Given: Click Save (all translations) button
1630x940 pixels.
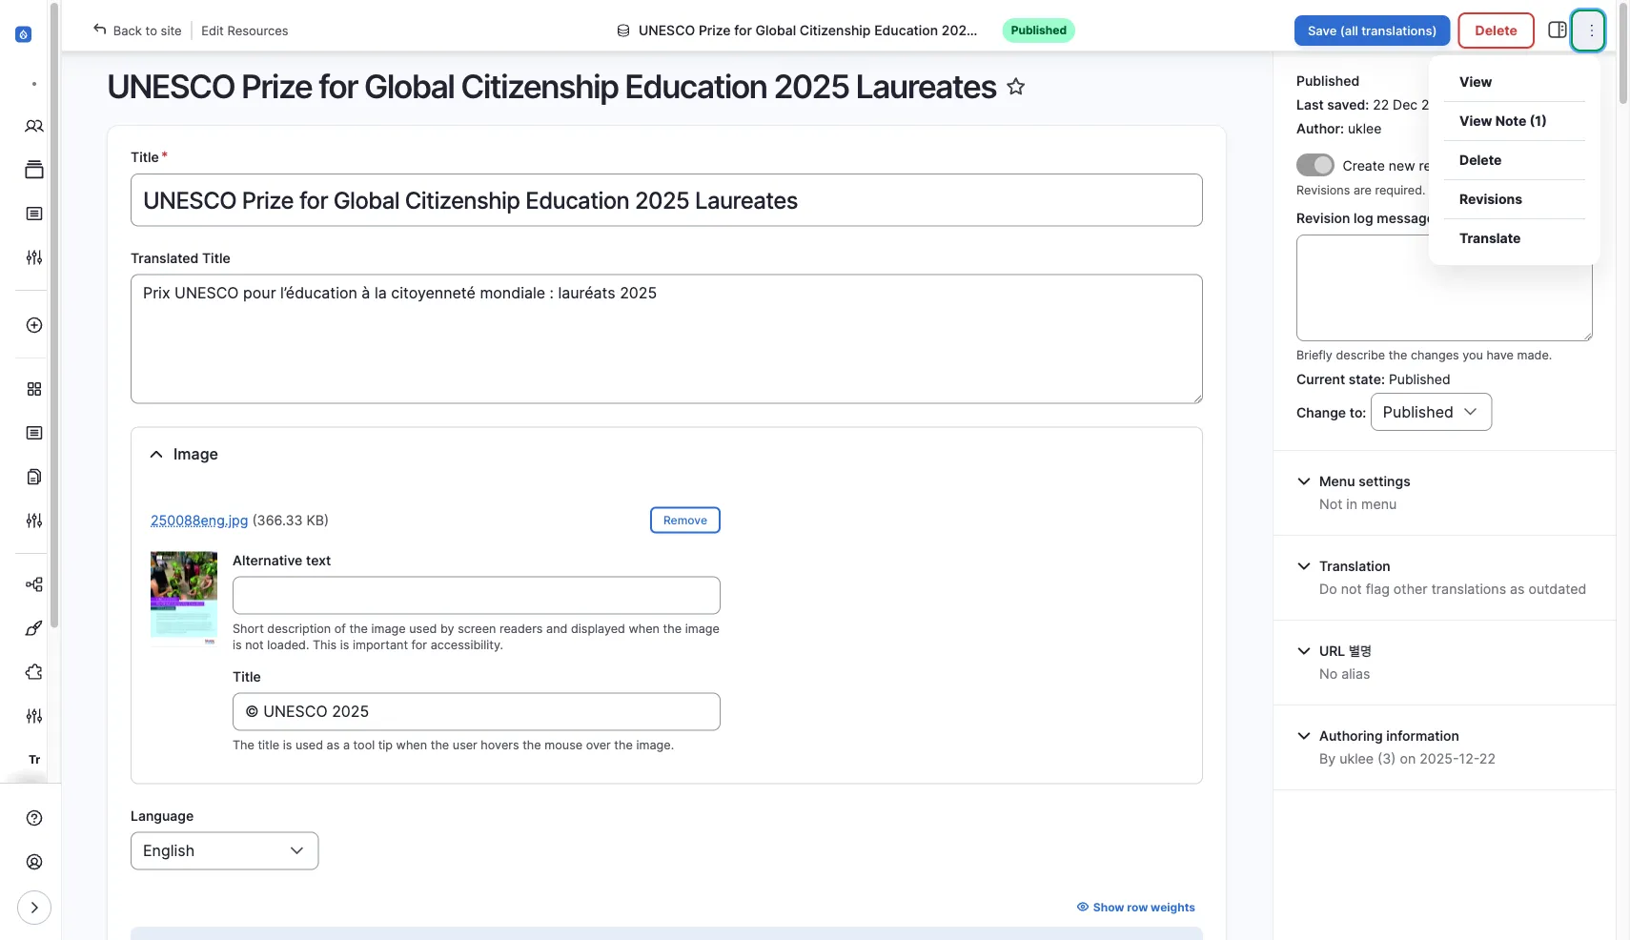Looking at the screenshot, I should click(1371, 31).
